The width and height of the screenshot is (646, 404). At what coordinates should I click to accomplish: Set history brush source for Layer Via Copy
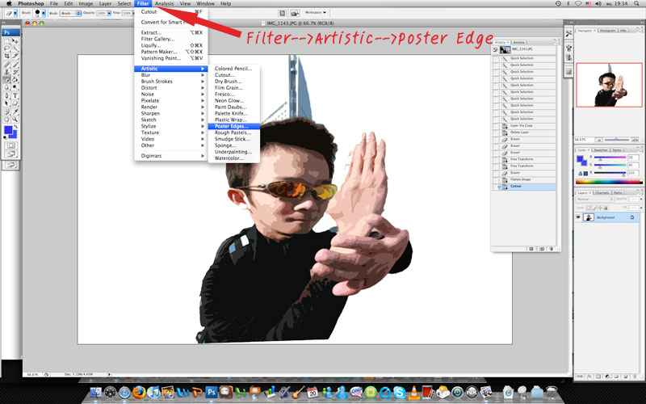496,126
